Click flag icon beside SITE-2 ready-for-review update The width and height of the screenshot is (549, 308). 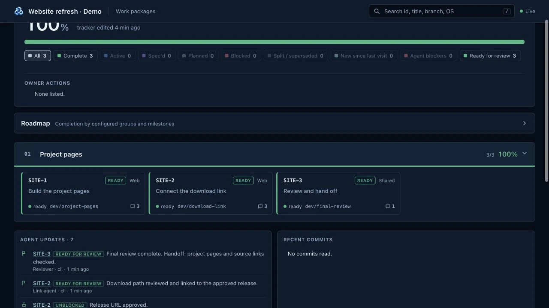tap(24, 283)
